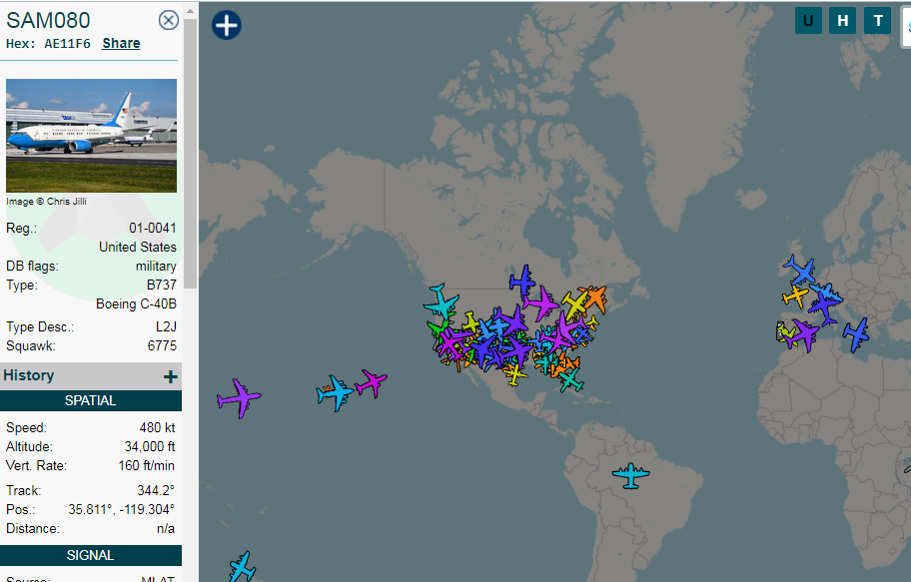Select the cyan aircraft over northwestern US

pos(441,302)
